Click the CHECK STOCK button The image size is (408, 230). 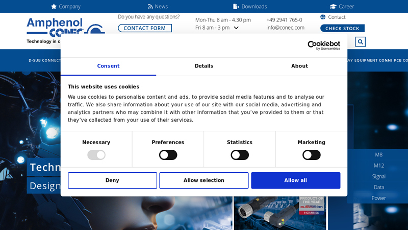coord(342,28)
